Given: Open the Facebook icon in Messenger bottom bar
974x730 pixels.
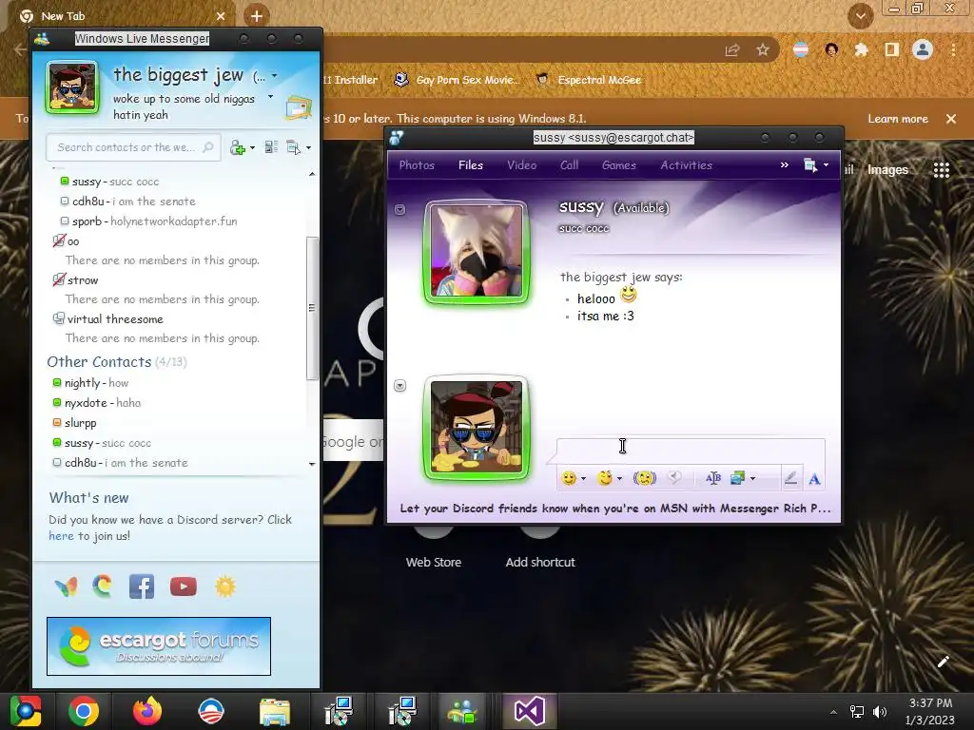Looking at the screenshot, I should pos(142,586).
